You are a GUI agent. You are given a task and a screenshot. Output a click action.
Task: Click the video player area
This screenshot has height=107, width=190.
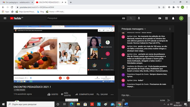[x=64, y=54]
